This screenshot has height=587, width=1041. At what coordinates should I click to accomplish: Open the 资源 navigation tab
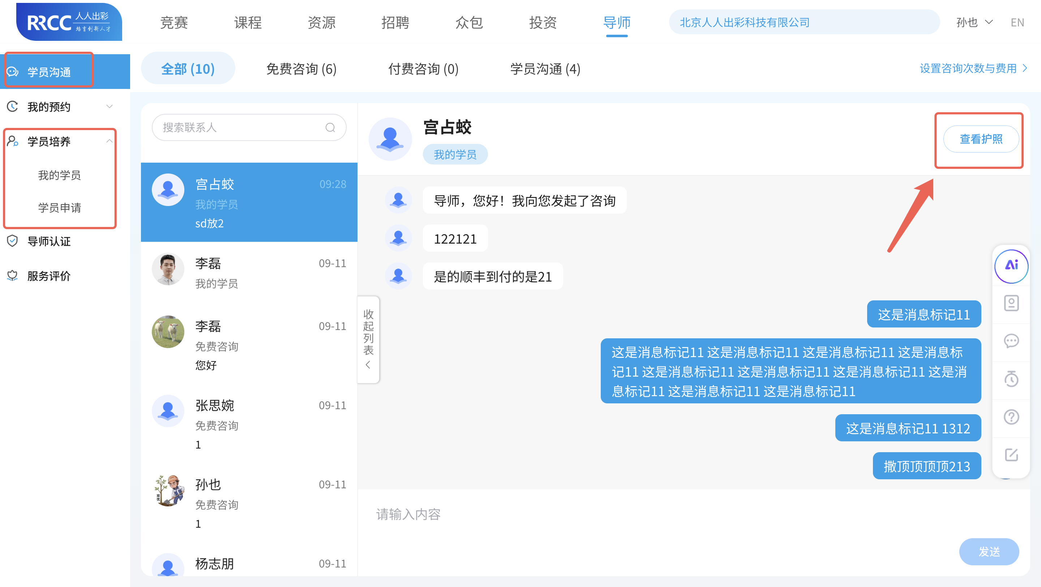tap(322, 23)
